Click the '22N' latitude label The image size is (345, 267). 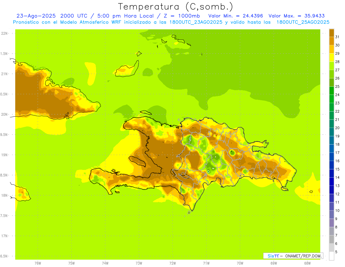point(5,33)
